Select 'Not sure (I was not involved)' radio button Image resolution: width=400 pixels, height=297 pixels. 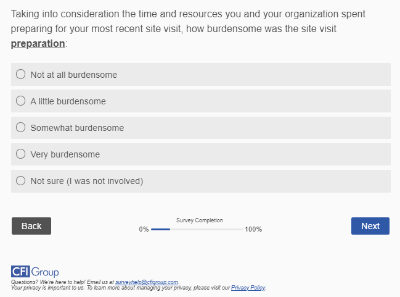20,181
